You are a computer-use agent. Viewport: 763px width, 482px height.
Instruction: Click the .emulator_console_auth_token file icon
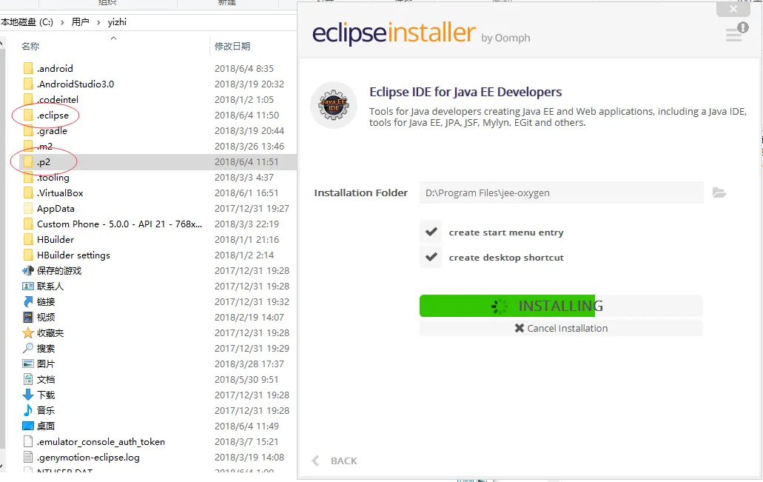[28, 441]
